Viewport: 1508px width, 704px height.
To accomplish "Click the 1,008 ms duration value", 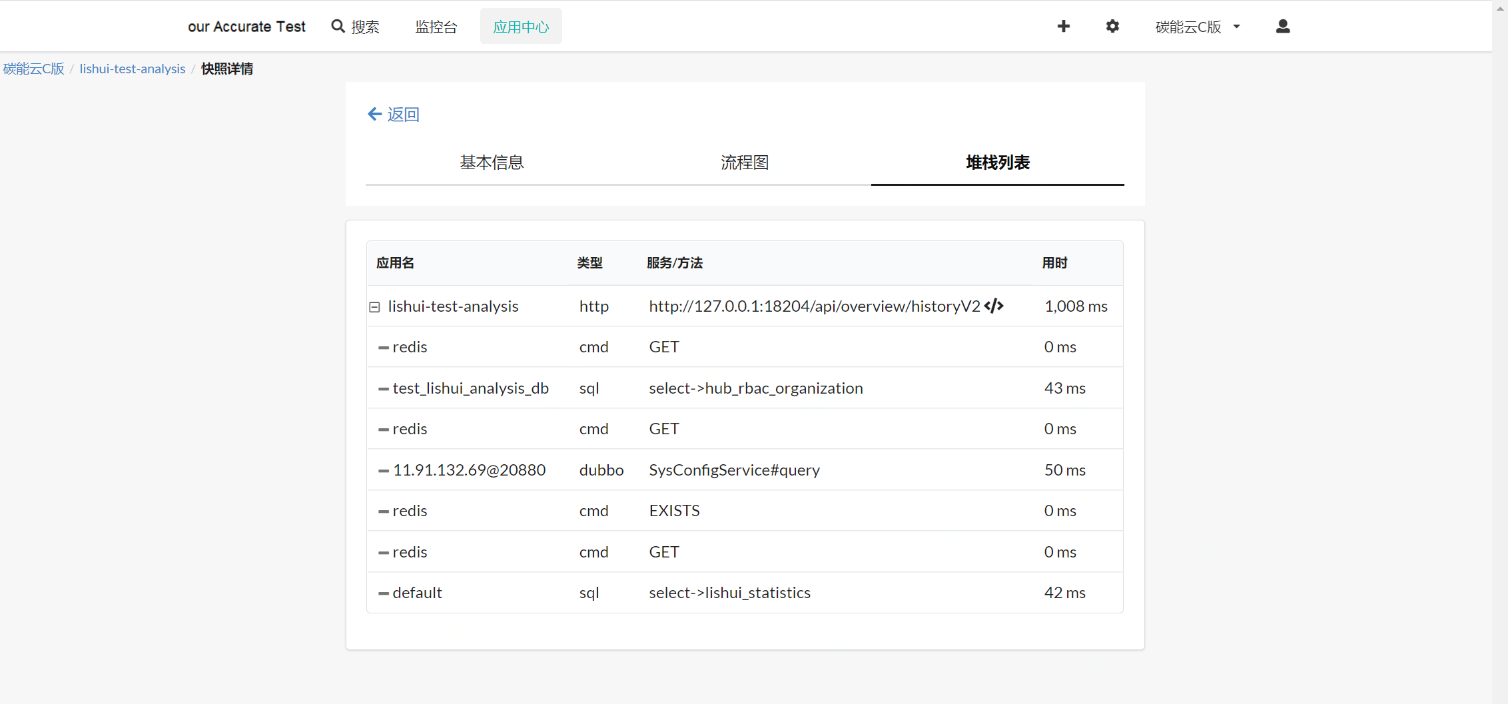I will [1076, 306].
